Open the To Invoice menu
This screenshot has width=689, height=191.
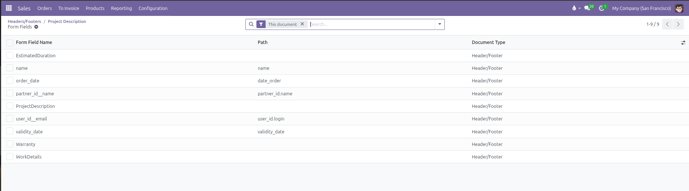[x=69, y=8]
